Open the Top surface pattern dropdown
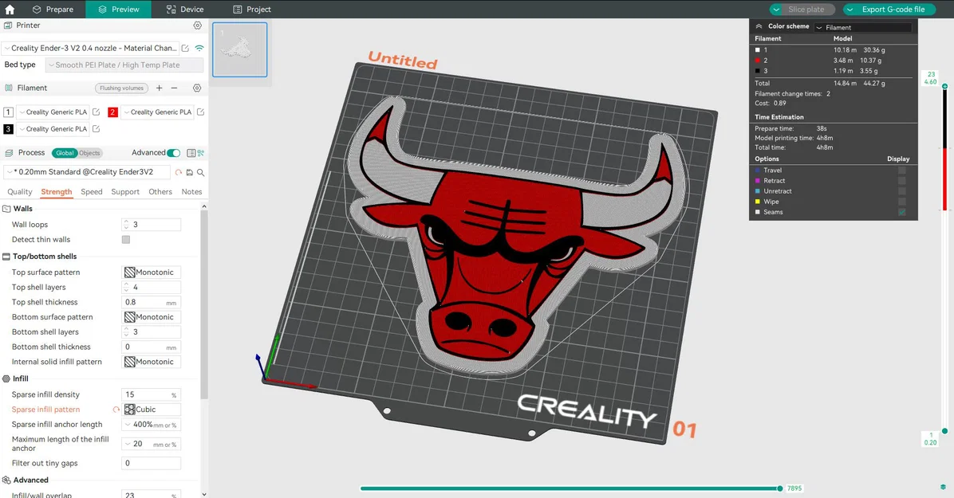Screen dimensions: 954x498 pos(152,273)
